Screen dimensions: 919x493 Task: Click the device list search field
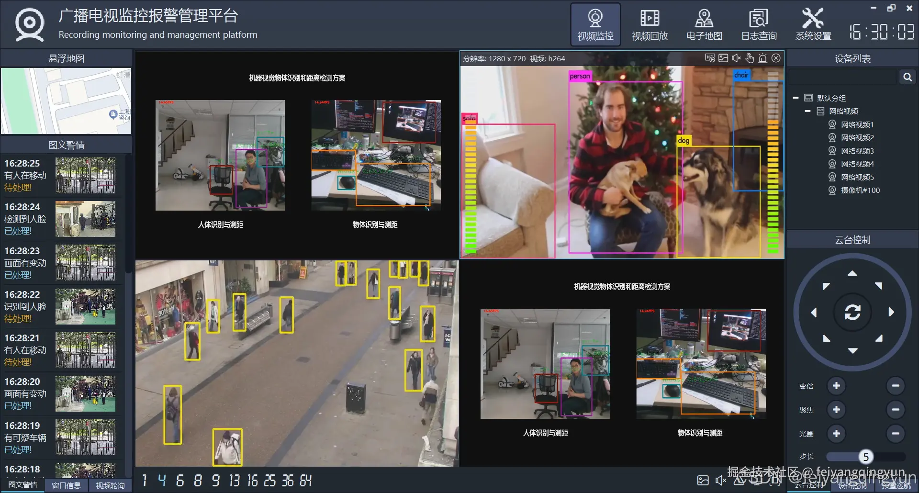[843, 77]
